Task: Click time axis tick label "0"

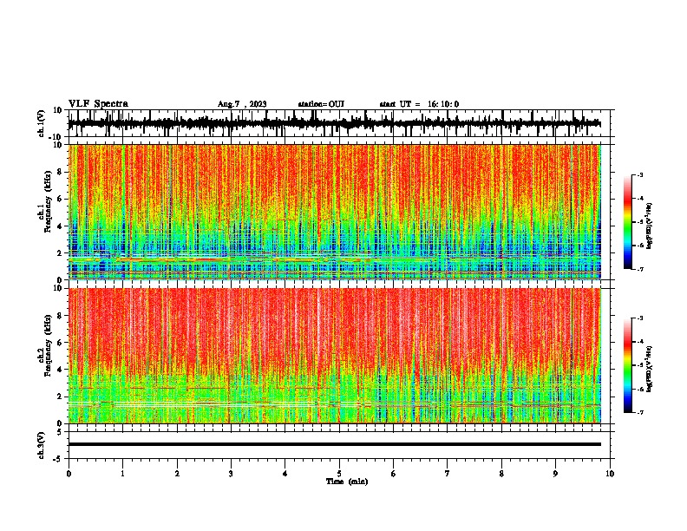Action: [69, 474]
